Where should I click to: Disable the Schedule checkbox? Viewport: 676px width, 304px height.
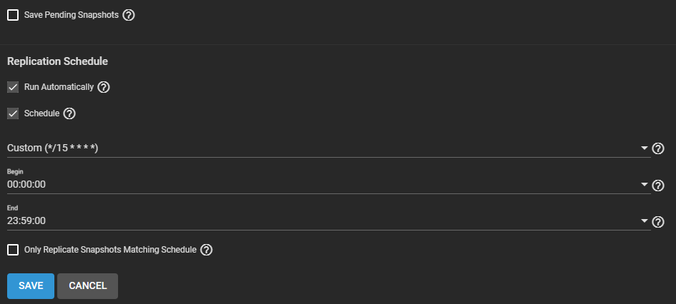(x=13, y=113)
